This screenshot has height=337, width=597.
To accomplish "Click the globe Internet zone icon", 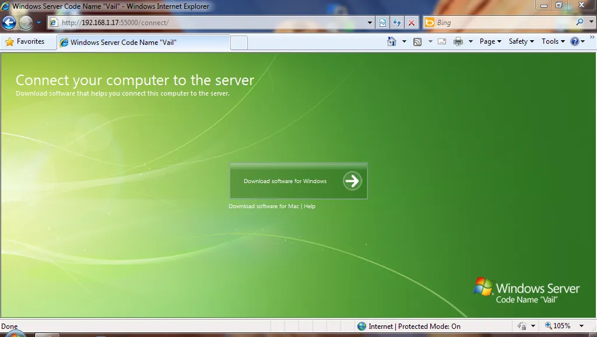I will click(x=361, y=326).
